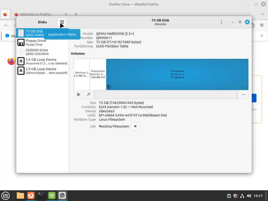
Task: Click the 3.0 GB loop device eject icon
Action: coord(21,61)
